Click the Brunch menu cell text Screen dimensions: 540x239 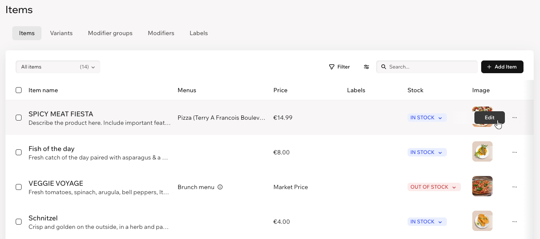point(196,187)
